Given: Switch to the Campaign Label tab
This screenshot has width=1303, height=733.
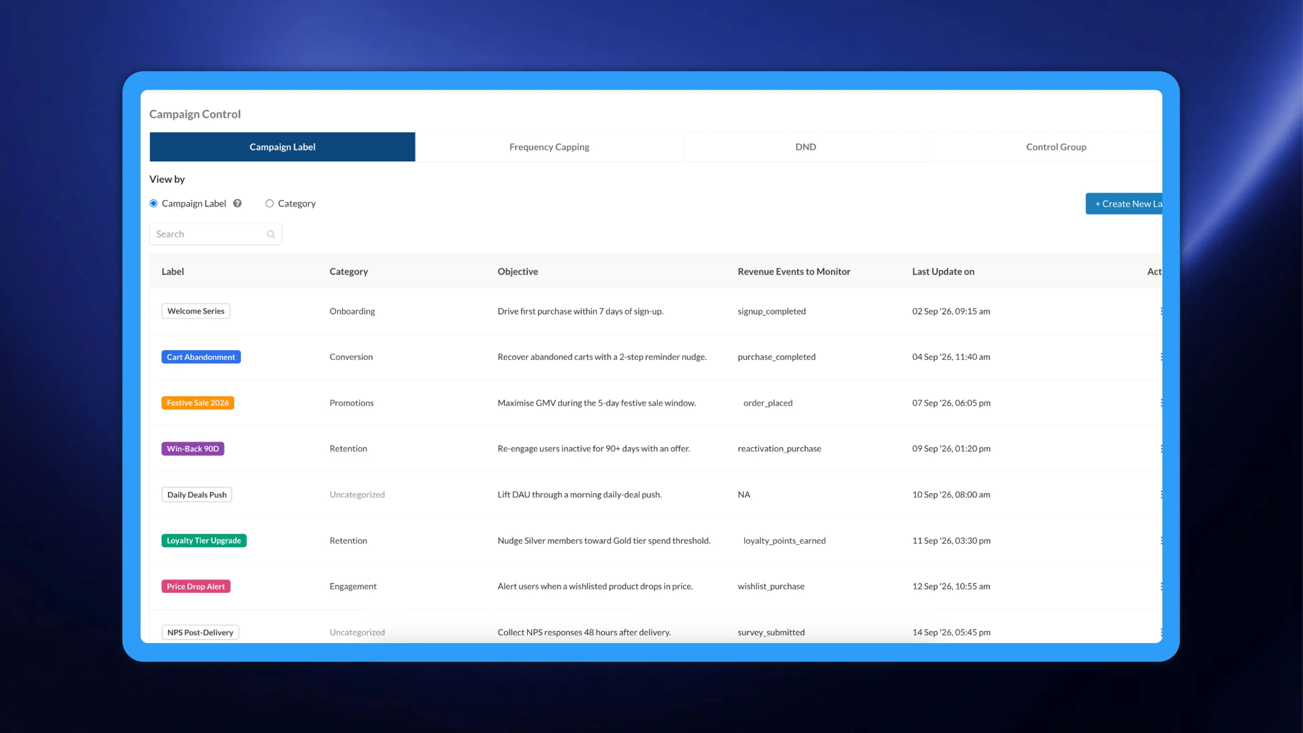Looking at the screenshot, I should tap(282, 147).
